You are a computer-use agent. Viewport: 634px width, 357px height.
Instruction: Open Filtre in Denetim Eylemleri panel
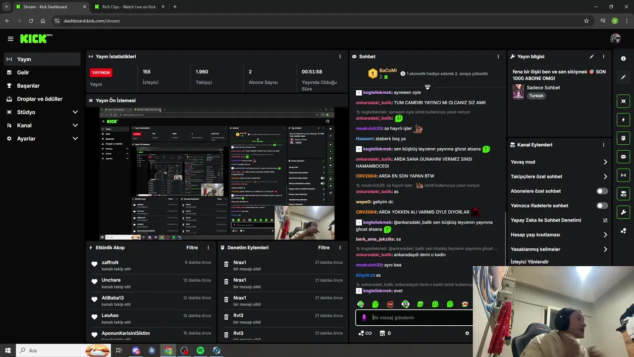tap(324, 247)
